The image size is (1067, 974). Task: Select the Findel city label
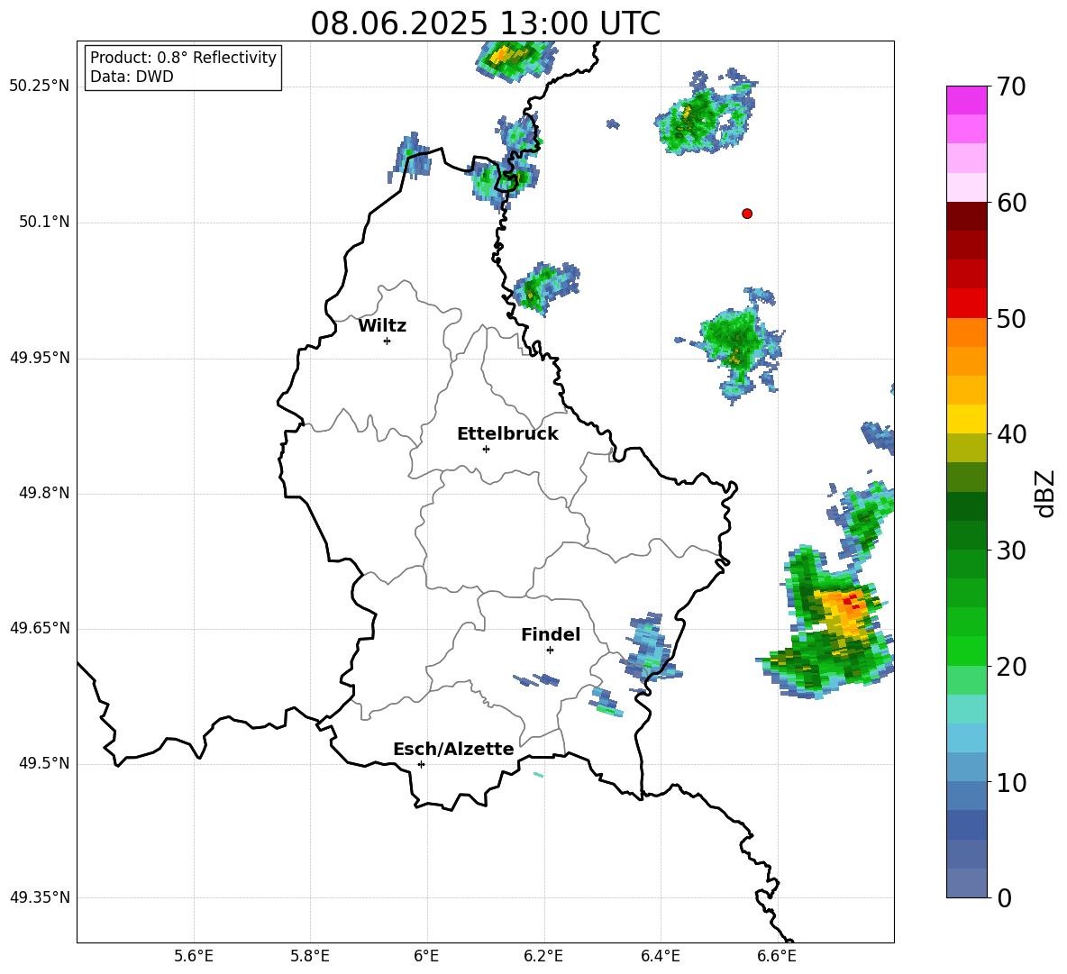coord(551,634)
